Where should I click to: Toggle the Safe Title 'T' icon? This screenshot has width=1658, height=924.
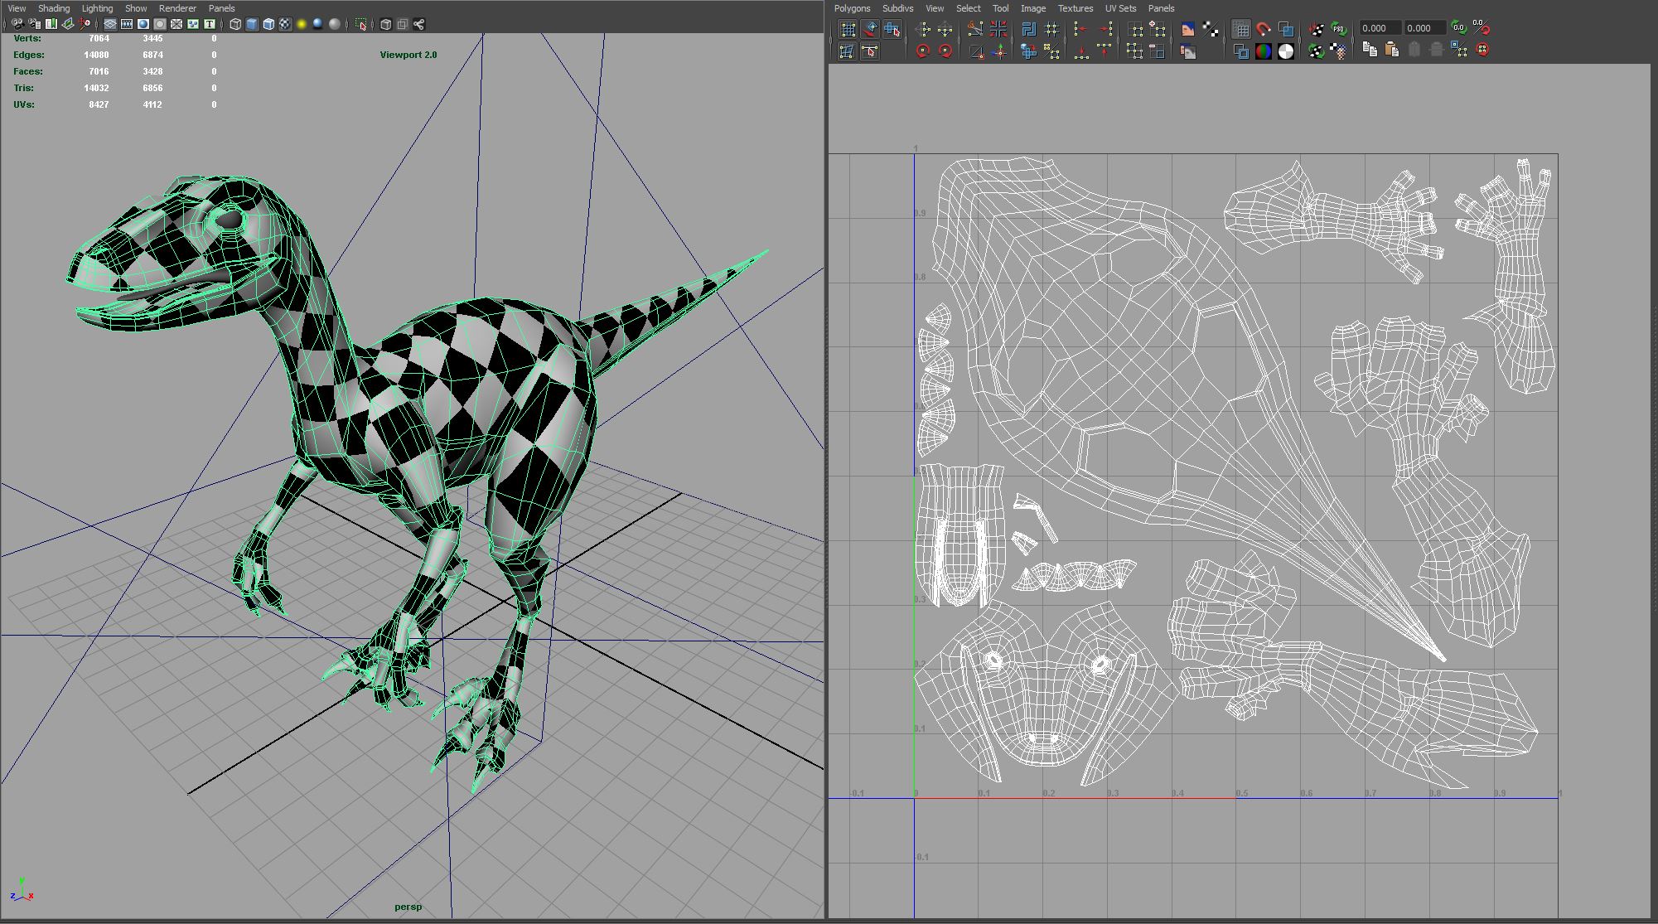pos(210,25)
